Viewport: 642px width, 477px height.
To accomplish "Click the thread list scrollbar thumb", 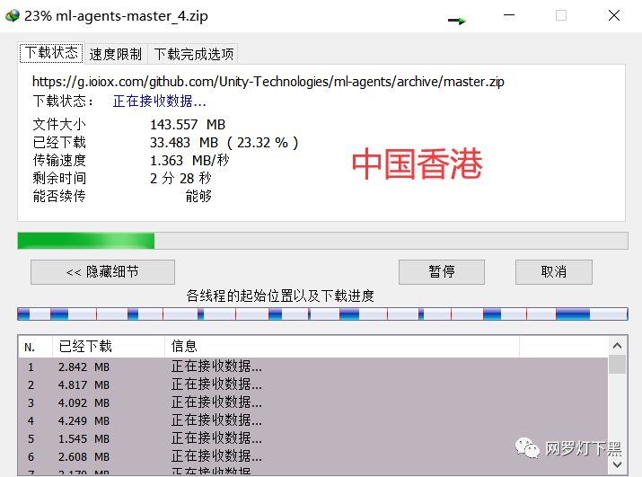I will click(618, 365).
